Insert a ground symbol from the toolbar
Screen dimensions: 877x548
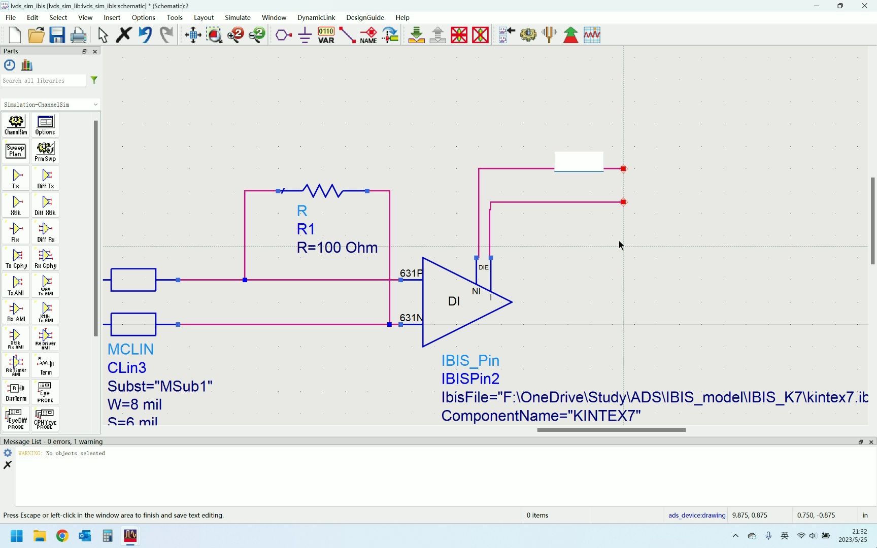click(305, 35)
